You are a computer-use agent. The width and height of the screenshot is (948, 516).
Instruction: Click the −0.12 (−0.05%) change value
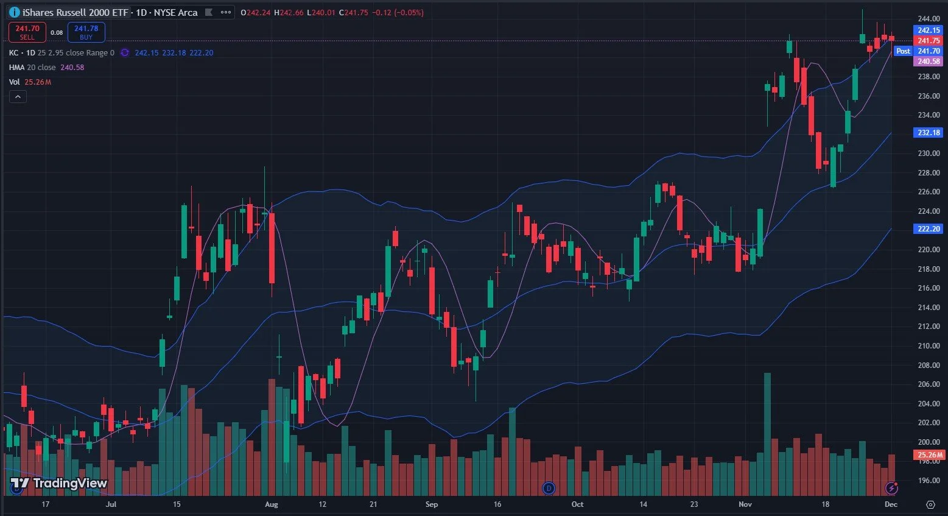[x=398, y=12]
